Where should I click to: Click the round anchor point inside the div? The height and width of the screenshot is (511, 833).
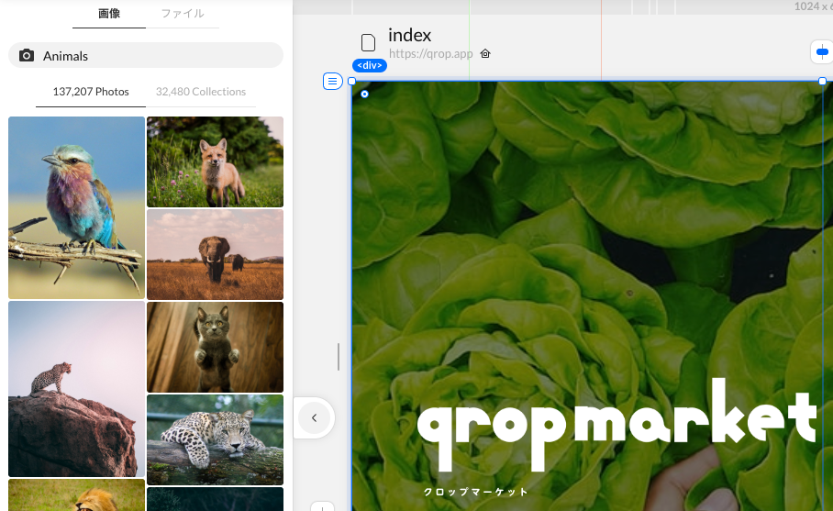(364, 94)
